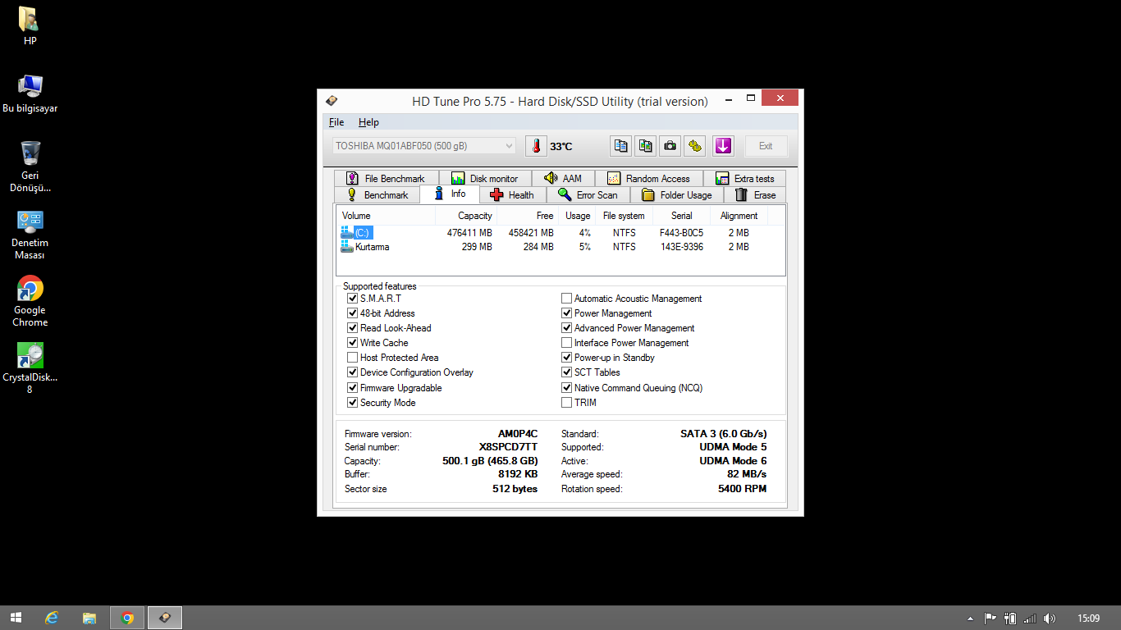Click the 15:09 taskbar clock
The image size is (1121, 630).
[x=1088, y=618]
